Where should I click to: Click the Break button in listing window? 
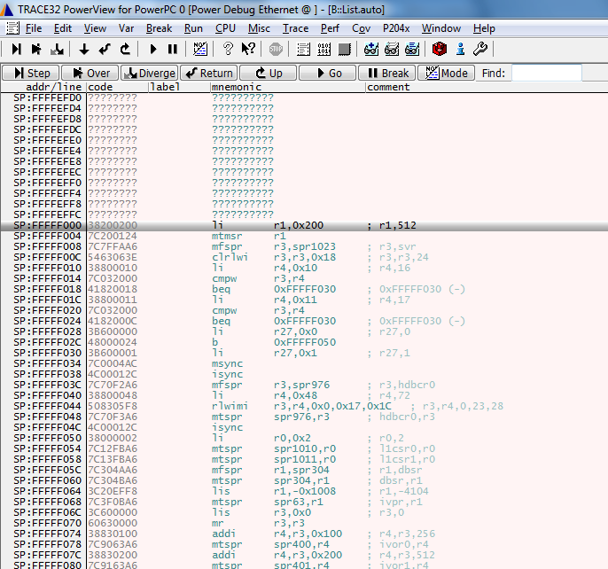click(x=387, y=73)
